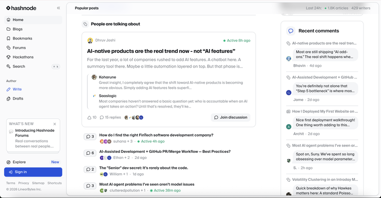Open AI-native products thread in Recent comments

324,43
